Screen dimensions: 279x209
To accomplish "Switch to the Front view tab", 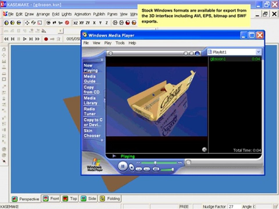I will (x=51, y=199).
